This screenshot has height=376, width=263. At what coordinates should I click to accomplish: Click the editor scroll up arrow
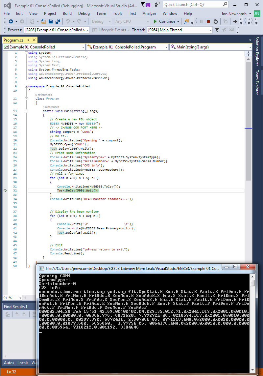[249, 59]
